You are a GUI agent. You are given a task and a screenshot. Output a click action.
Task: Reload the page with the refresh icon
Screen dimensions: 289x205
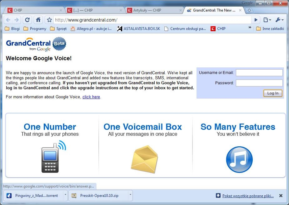click(x=27, y=20)
